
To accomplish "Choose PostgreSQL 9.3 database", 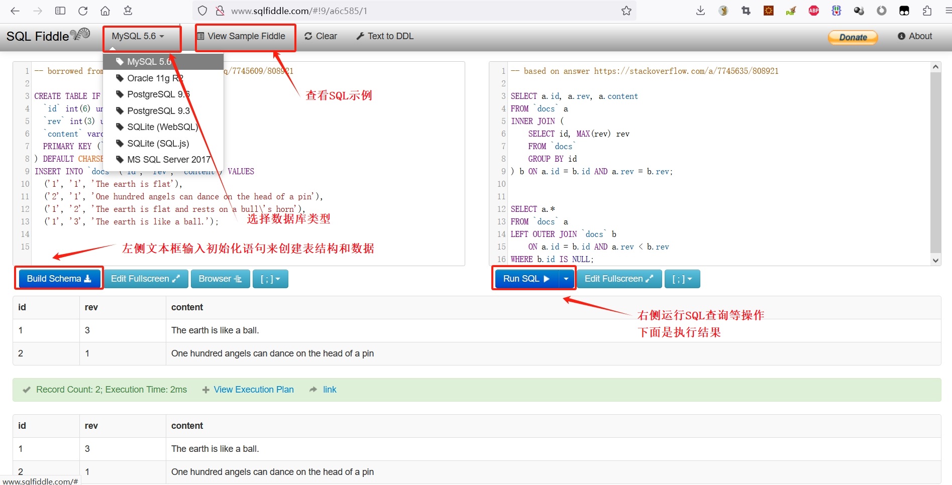I will (x=163, y=111).
